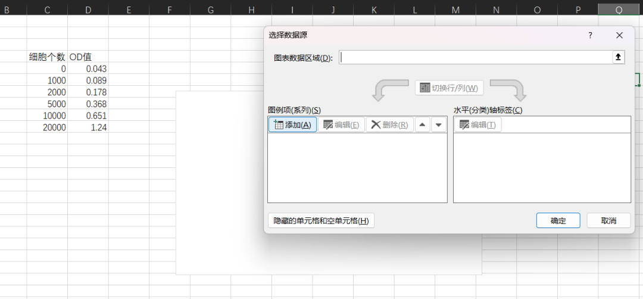Open 隐藏的单元格和空单元格 settings

321,221
